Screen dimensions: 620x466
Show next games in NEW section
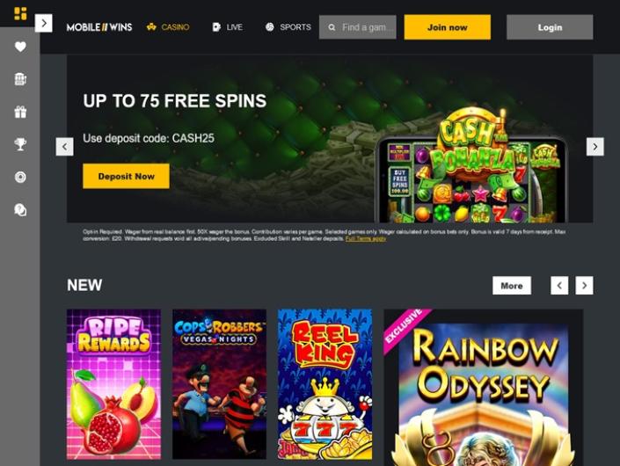click(585, 286)
